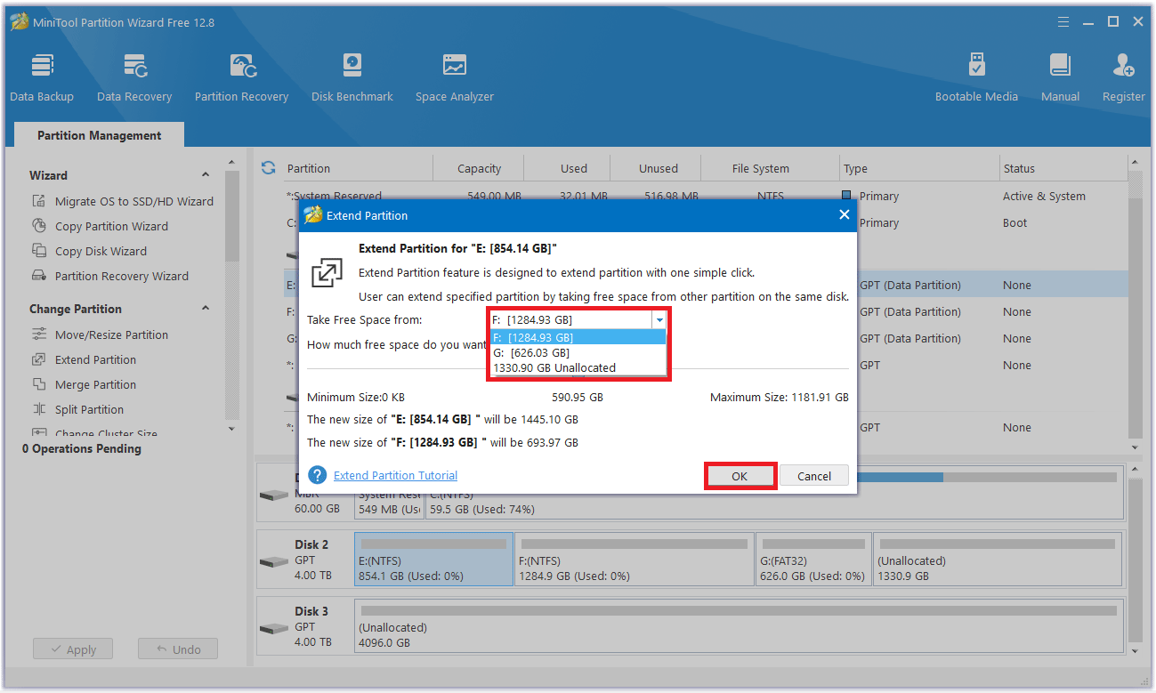Click the Copy Partition Wizard icon
This screenshot has height=693, width=1156.
pos(39,226)
